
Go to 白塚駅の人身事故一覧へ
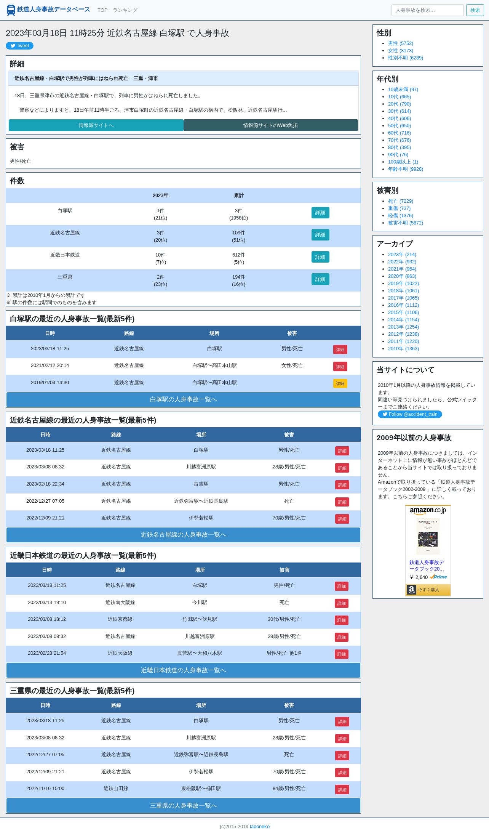(x=183, y=399)
